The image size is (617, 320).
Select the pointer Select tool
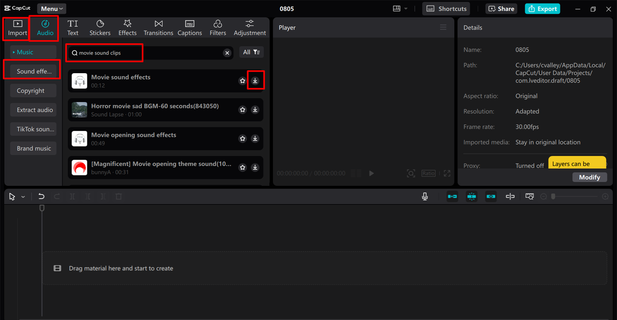[x=12, y=196]
